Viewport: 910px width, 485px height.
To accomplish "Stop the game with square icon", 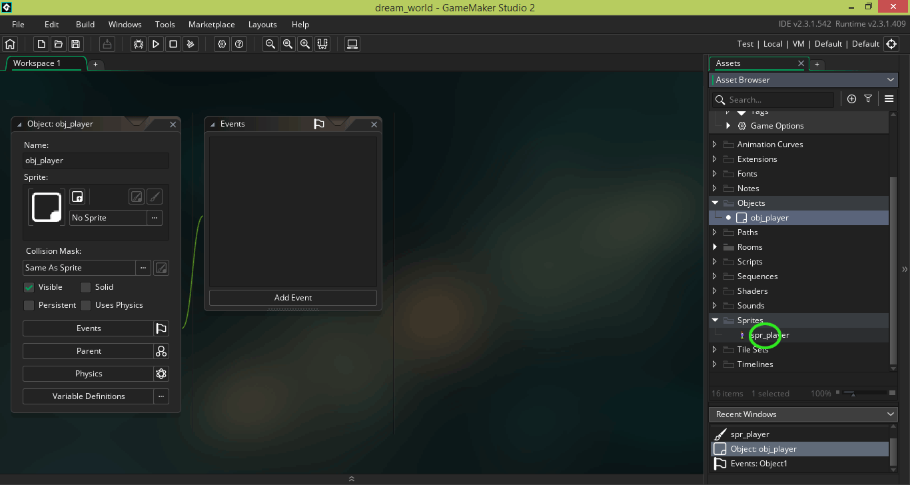I will pyautogui.click(x=173, y=44).
